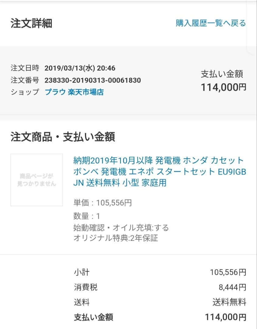Click the 注文商品・支払い金額 section heading
257x329 pixels.
(63, 137)
